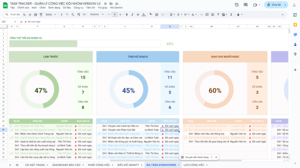Open the version history clock icon
300x168 pixels.
(x=237, y=5)
